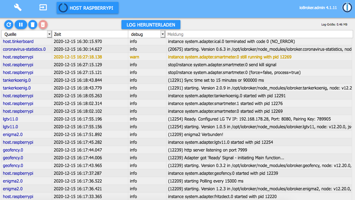Refresh the log with reload icon
This screenshot has height=200, width=355.
point(8,24)
